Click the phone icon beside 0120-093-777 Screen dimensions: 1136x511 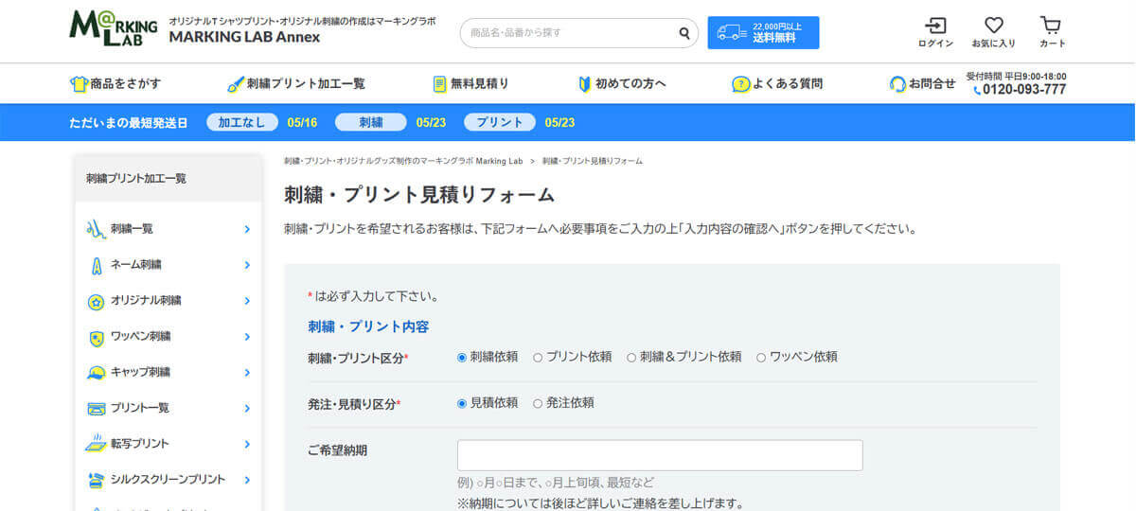pos(977,90)
